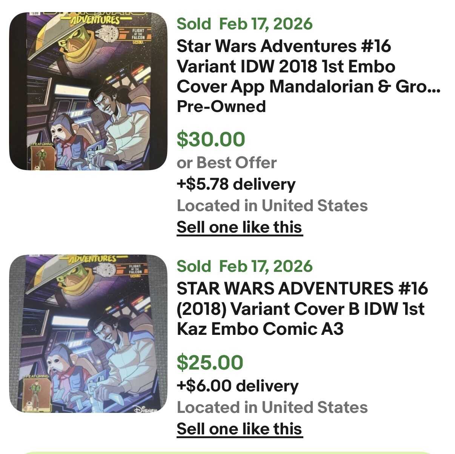Click the "+$5.78 delivery" text
This screenshot has width=455, height=454.
236,184
